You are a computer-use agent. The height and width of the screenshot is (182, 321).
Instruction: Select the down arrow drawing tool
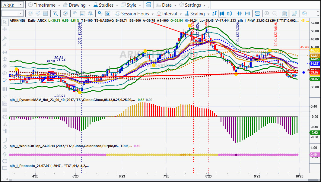coord(5,147)
